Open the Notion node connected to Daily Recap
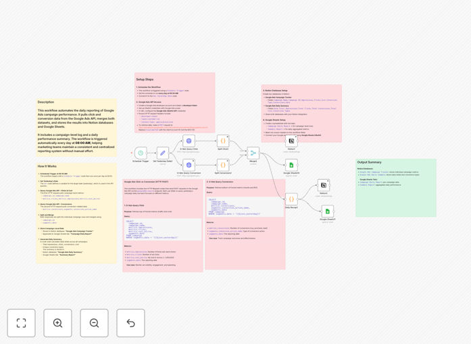Image resolution: width=471 pixels, height=344 pixels. click(x=324, y=185)
